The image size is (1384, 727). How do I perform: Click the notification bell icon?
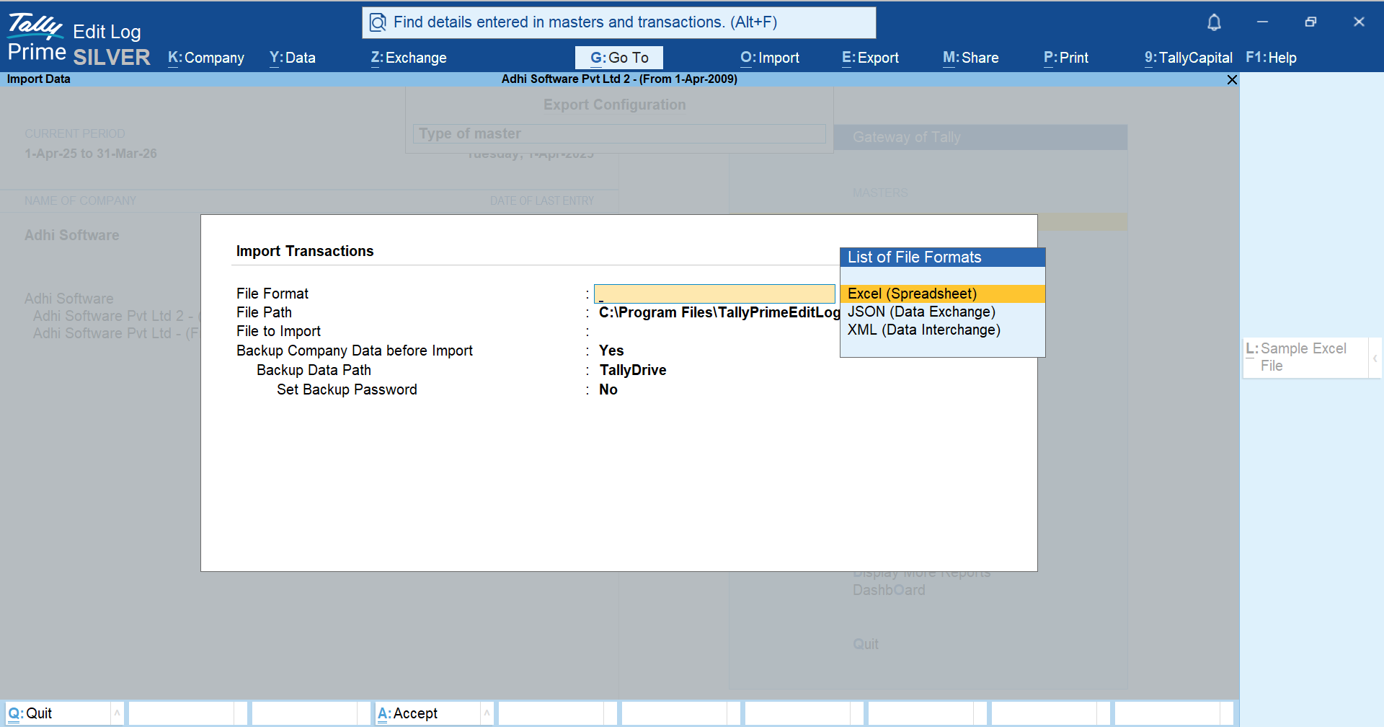1214,22
